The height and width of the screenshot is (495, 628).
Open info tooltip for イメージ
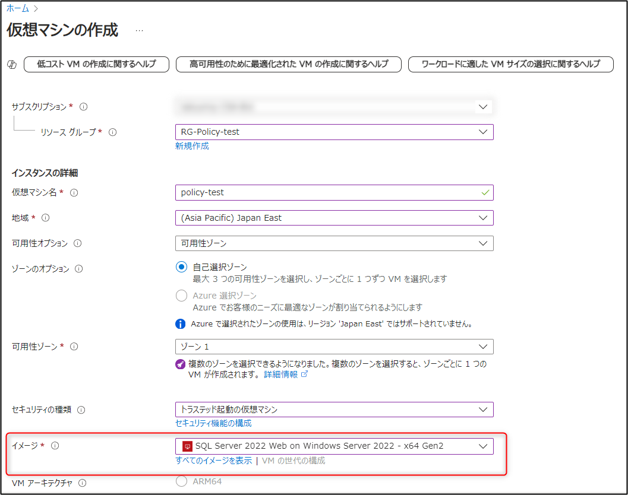[x=55, y=446]
